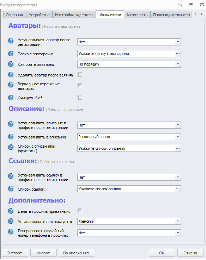
Task: Toggle Зеркальное отражение аватара checkbox
Action: (x=80, y=86)
